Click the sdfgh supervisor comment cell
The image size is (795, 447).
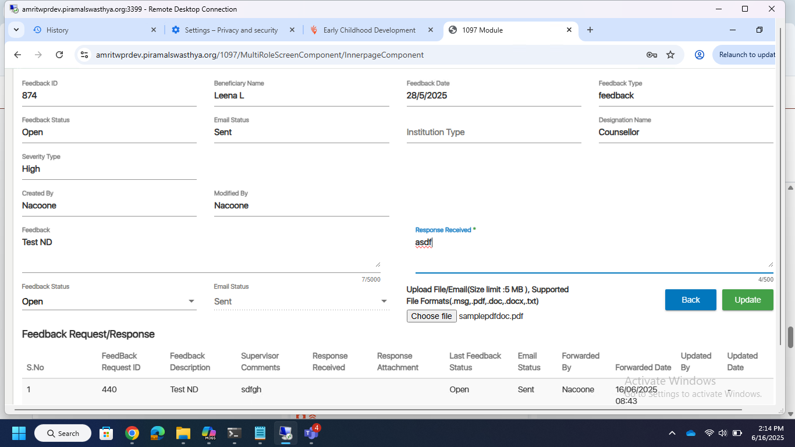(x=251, y=389)
